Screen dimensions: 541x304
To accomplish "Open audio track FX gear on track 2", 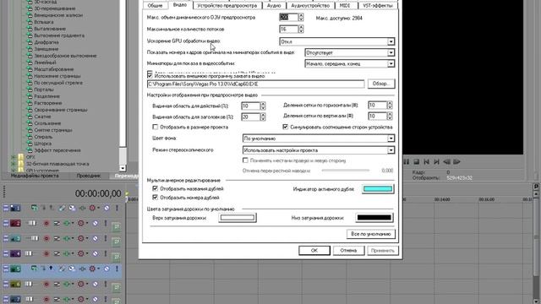I will point(81,223).
